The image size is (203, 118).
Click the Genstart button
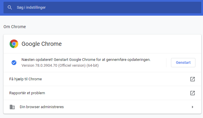(x=183, y=63)
